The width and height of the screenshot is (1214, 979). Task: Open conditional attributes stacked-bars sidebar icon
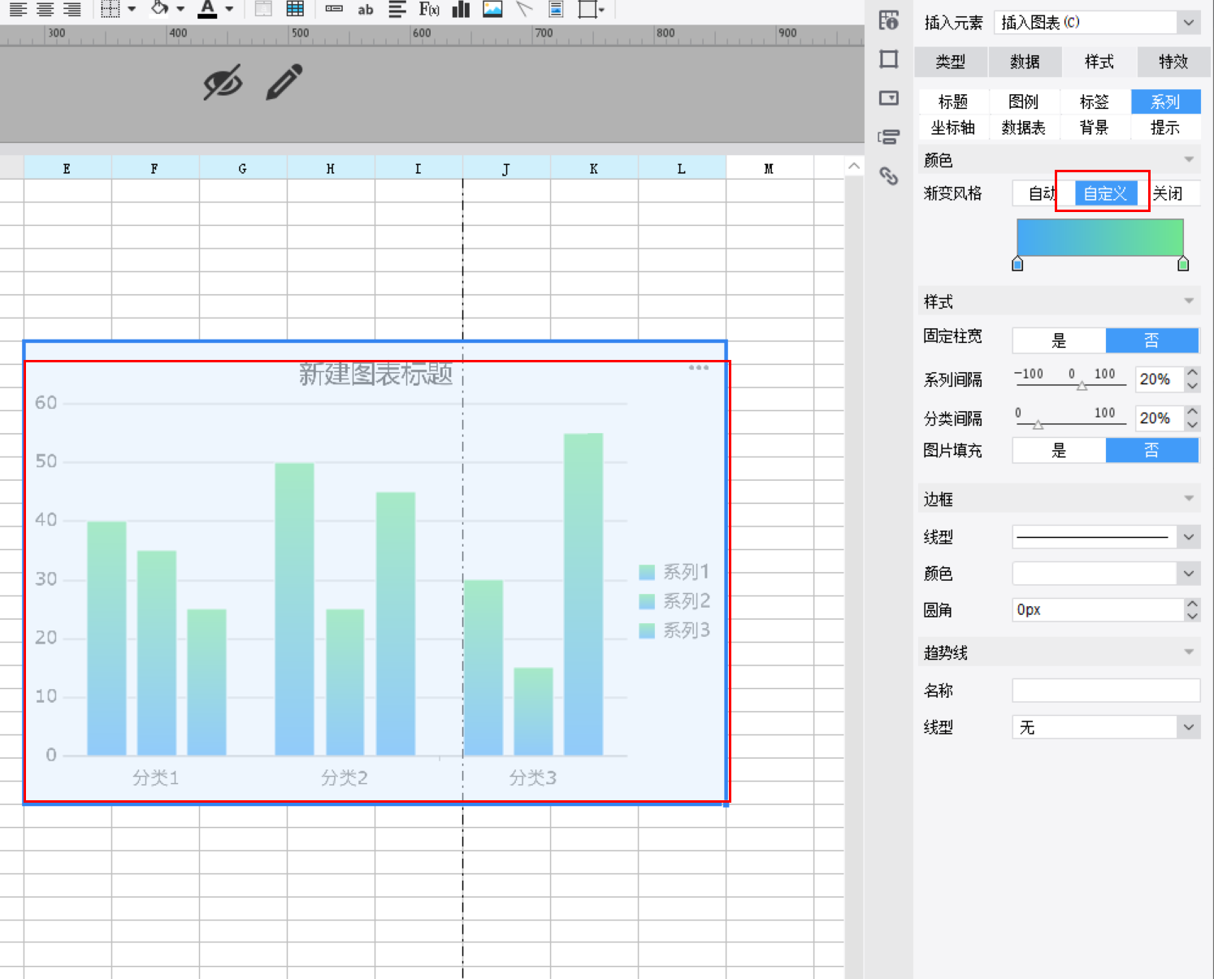coord(889,136)
